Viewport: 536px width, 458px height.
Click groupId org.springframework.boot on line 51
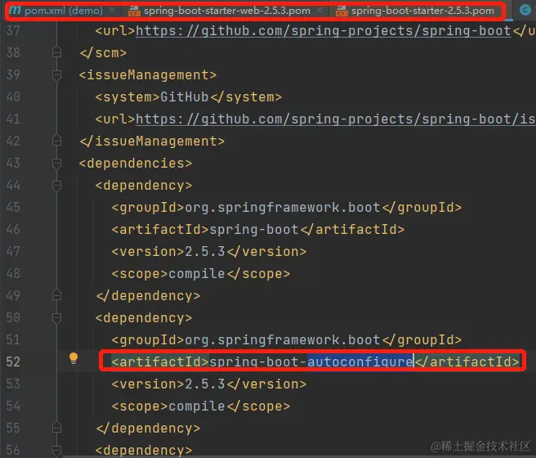(x=283, y=339)
